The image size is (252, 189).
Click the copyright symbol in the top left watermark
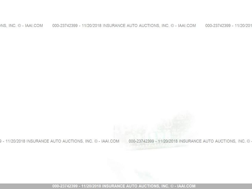(x=19, y=26)
